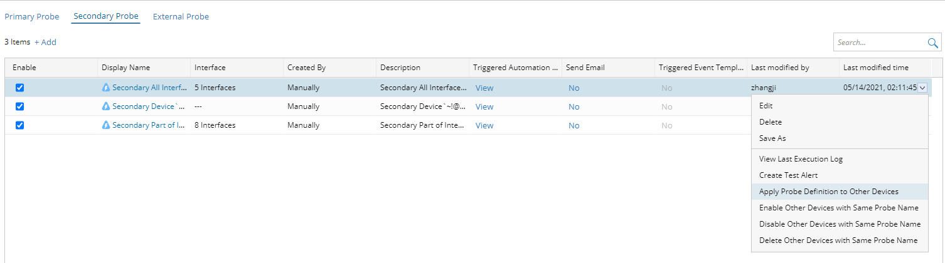This screenshot has height=263, width=945.
Task: Uncheck Enable for Secondary Part of Interfaces probe
Action: tap(19, 125)
